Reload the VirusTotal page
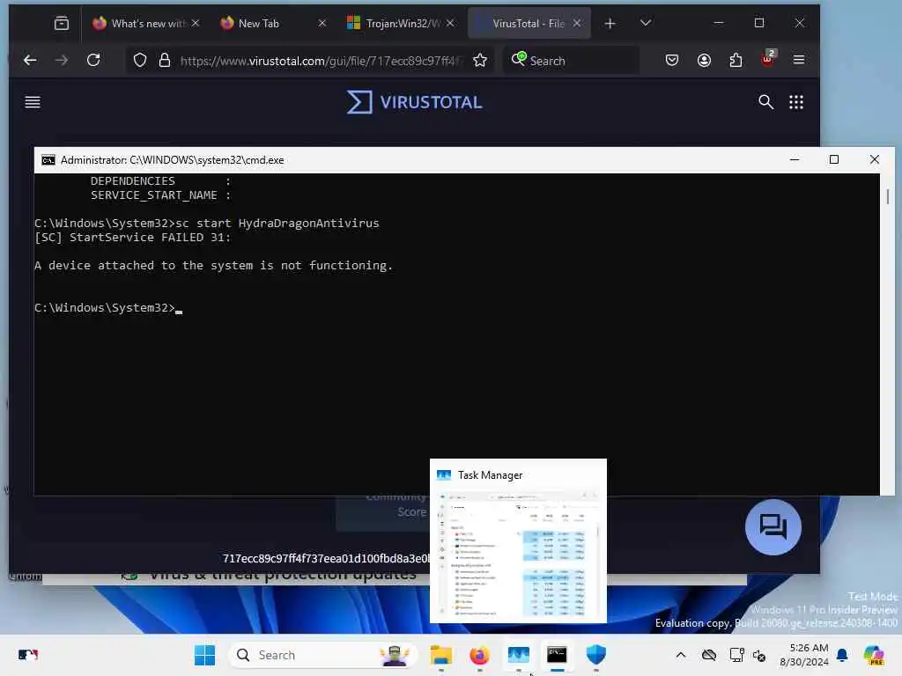 coord(93,60)
